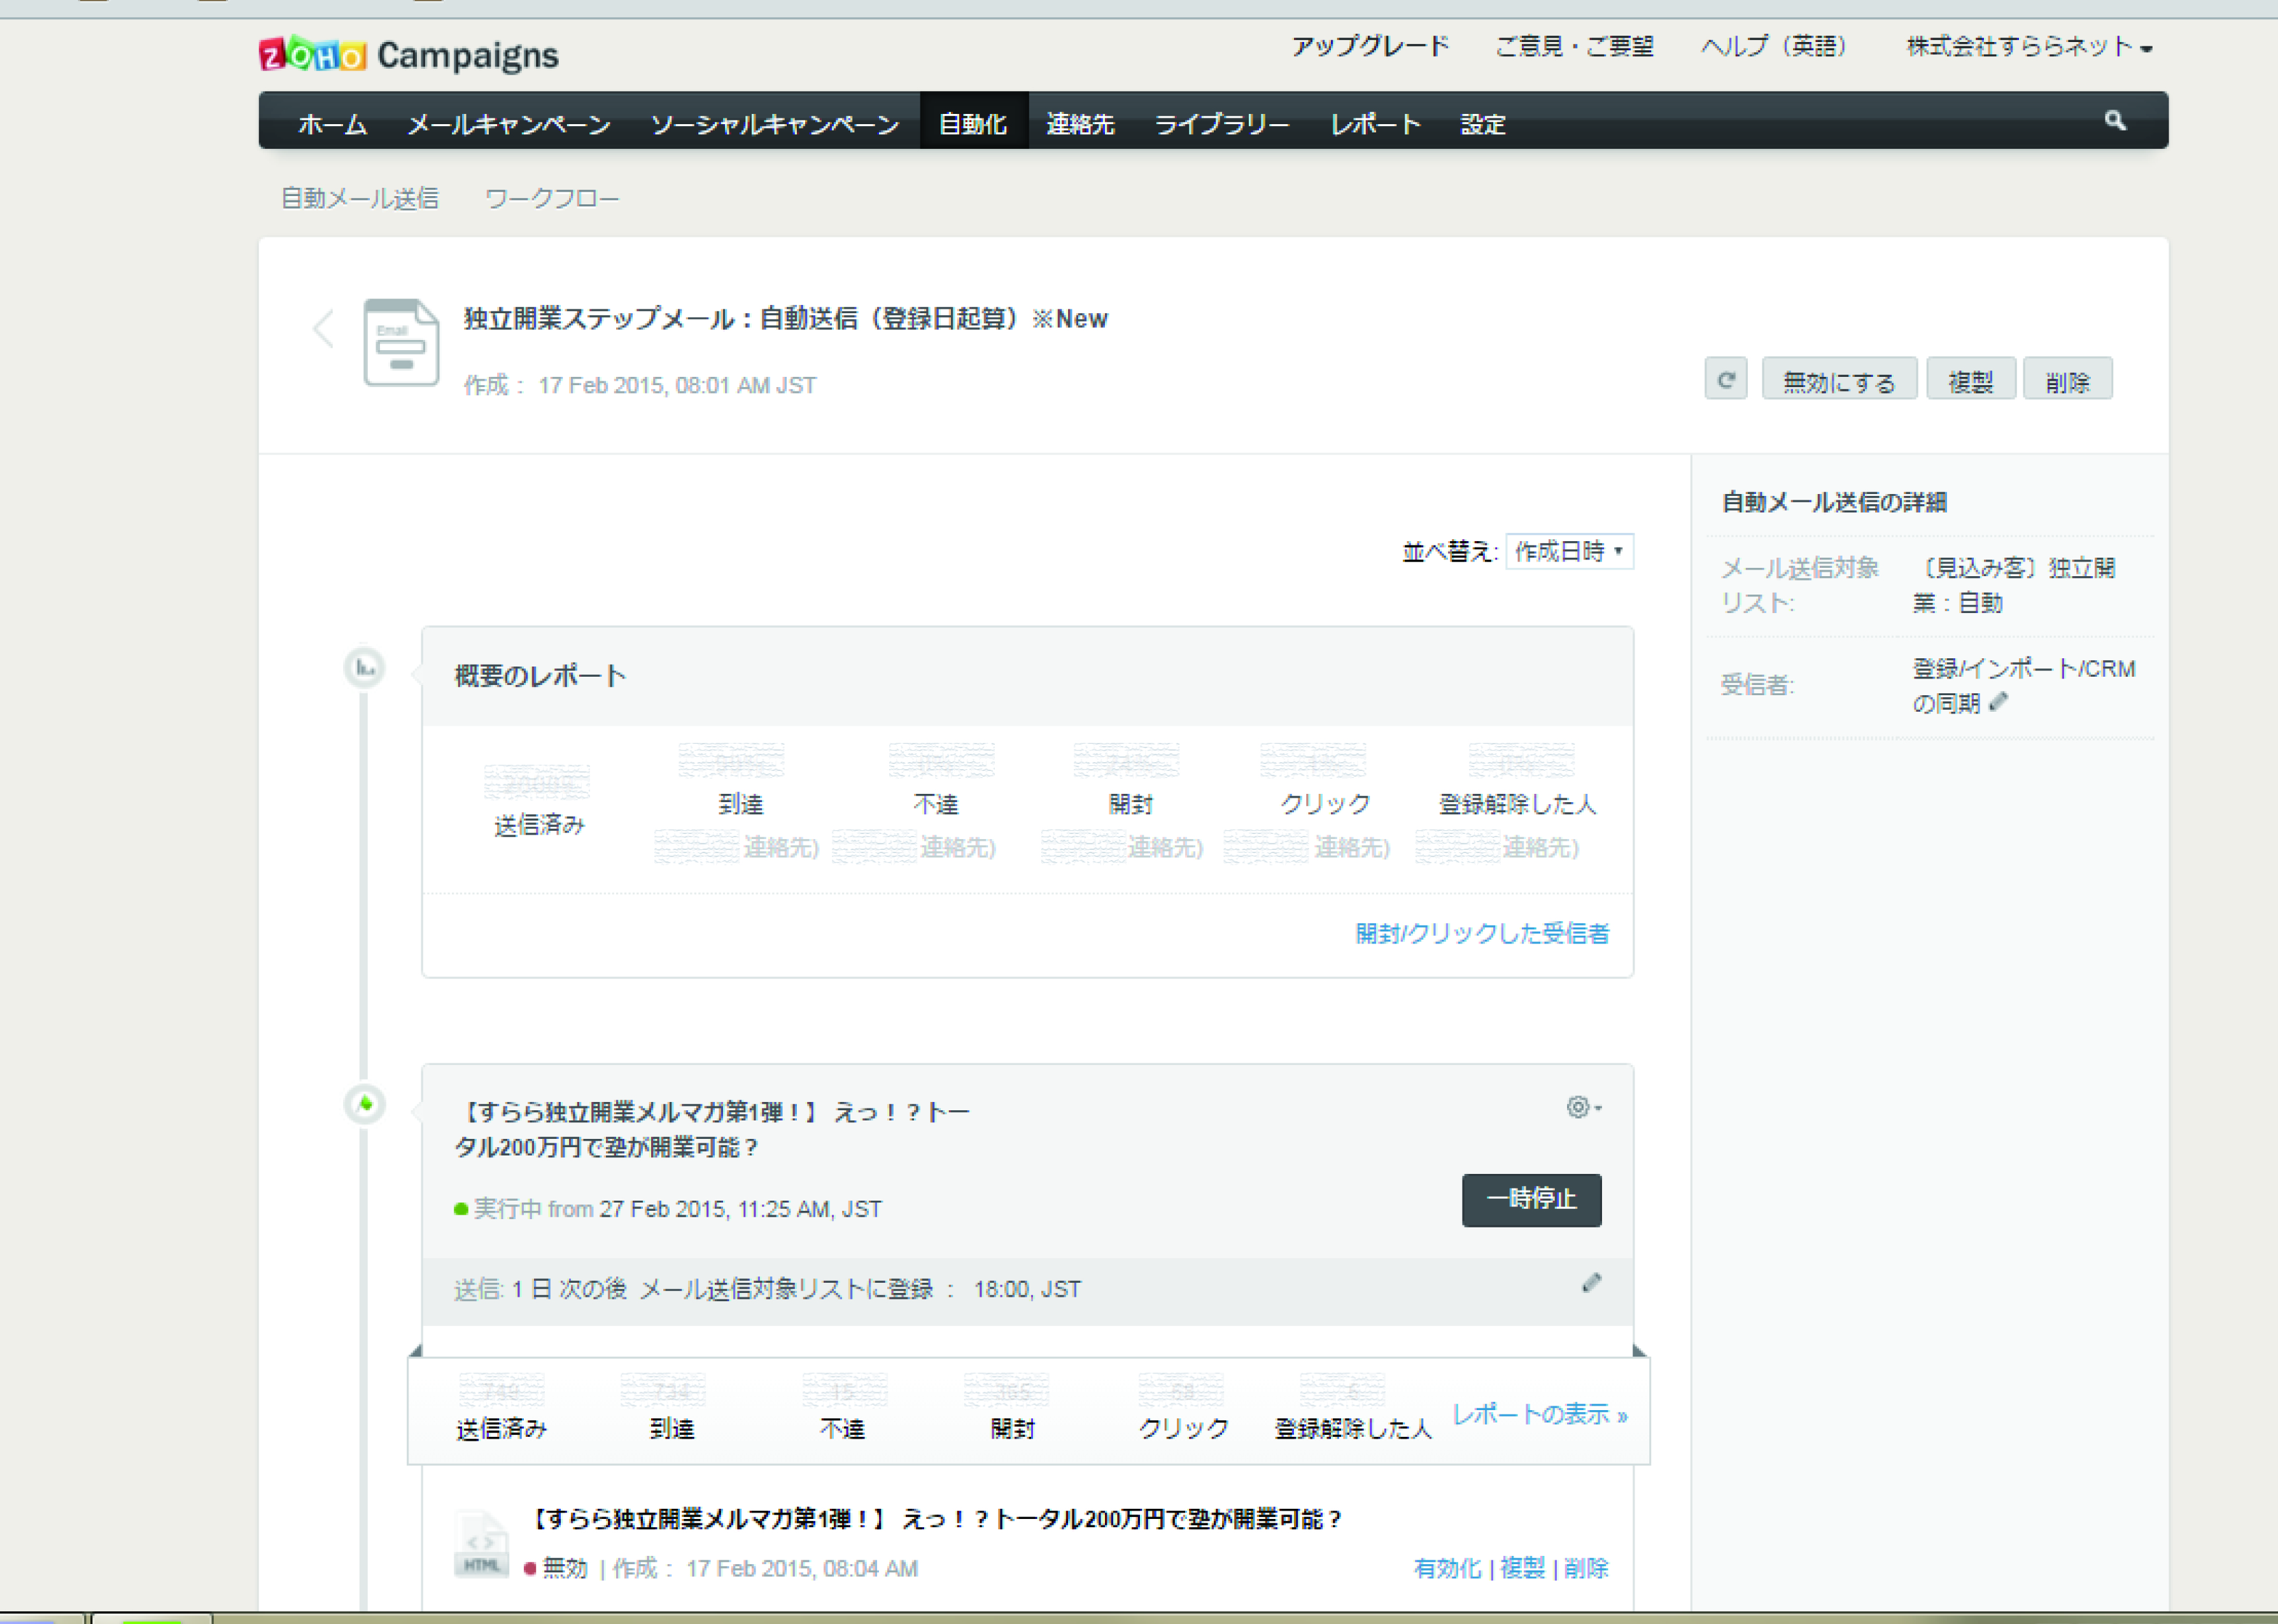Image resolution: width=2278 pixels, height=1624 pixels.
Task: Expand 株式会社すららネット account menu
Action: [2028, 47]
